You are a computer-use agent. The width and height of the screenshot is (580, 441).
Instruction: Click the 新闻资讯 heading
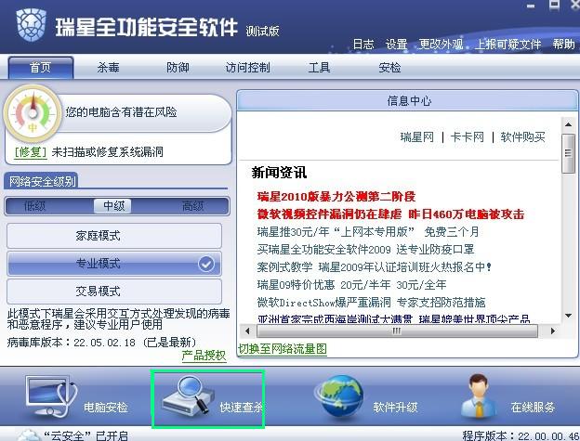pos(279,173)
